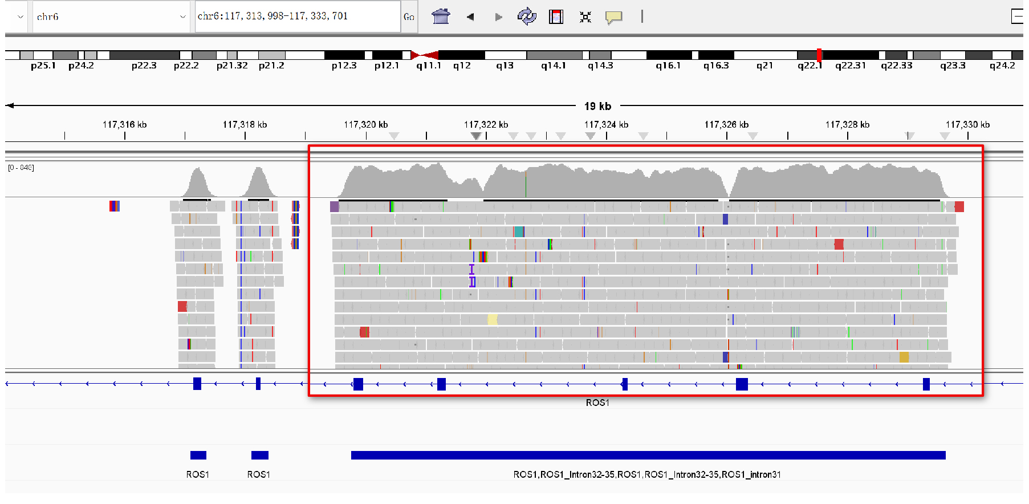Click the Resize tracks to fit window icon
Screen dimensions: 1029x504
[x=585, y=17]
